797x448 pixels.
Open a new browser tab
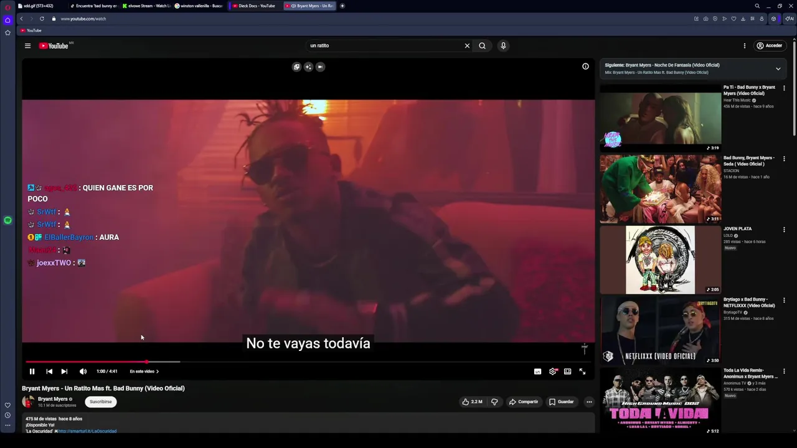point(342,6)
